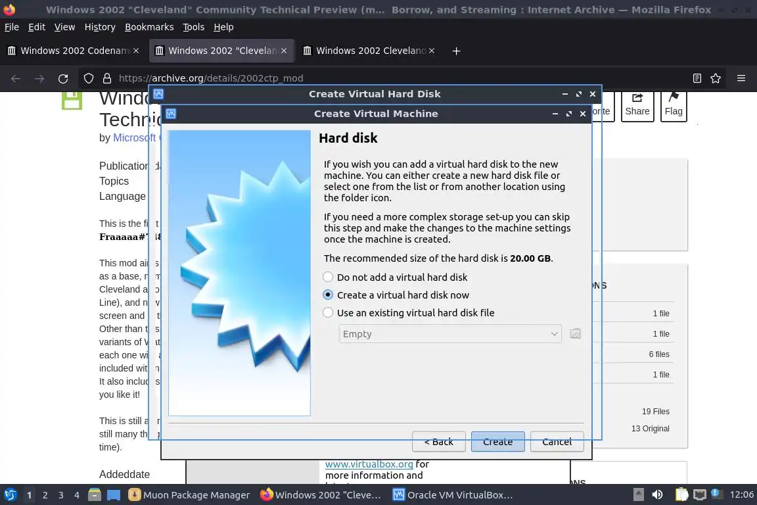Click the Firefox back arrow

[x=16, y=78]
